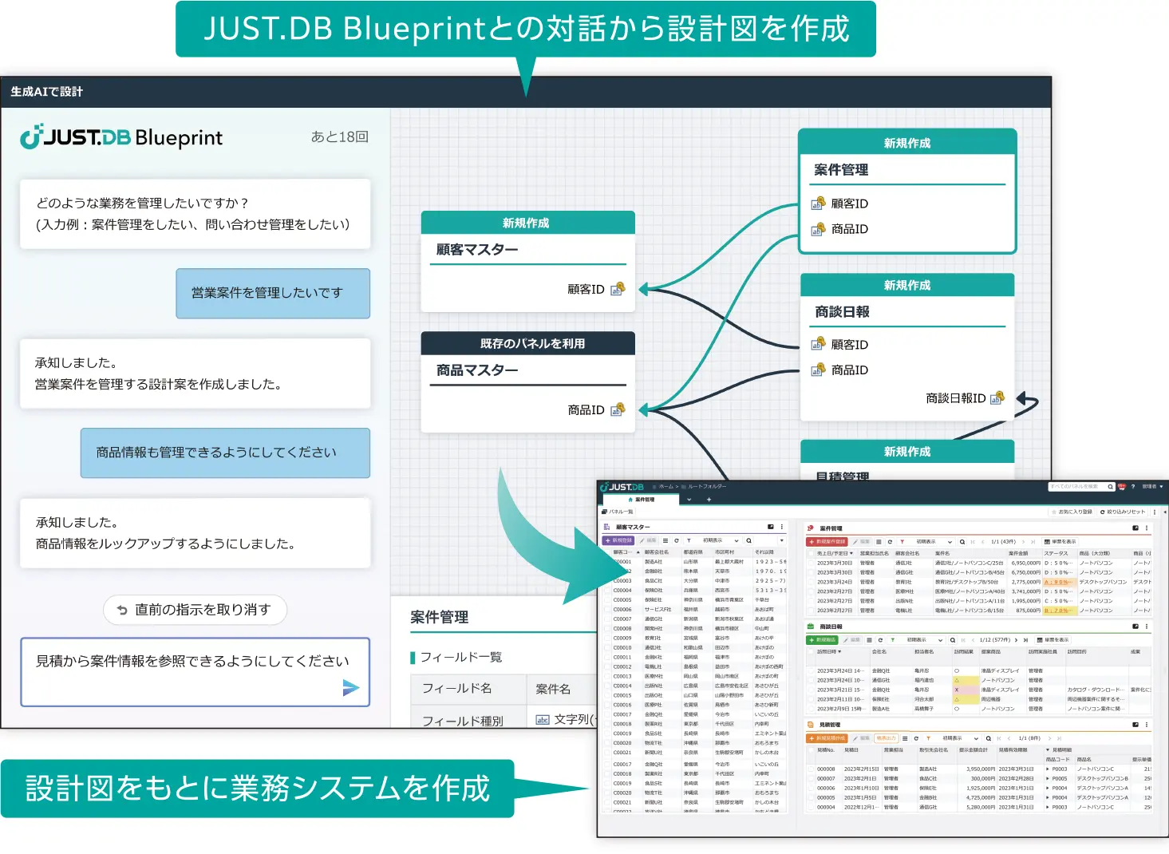1169x854 pixels.
Task: Click the search icon in 顧客マスター toolbar
Action: (x=748, y=541)
